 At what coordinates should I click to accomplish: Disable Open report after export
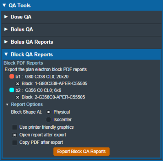point(15,135)
